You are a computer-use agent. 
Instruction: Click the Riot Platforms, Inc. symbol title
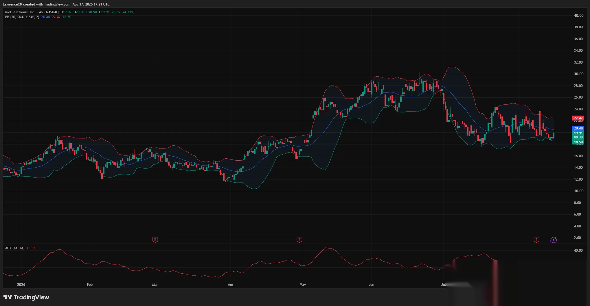click(20, 12)
